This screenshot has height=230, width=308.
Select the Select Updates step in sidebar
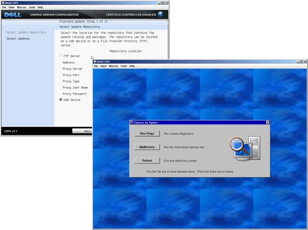18,38
